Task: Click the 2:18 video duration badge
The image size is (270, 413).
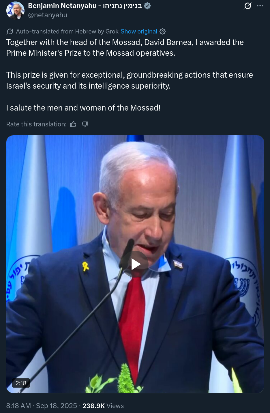Action: point(21,383)
